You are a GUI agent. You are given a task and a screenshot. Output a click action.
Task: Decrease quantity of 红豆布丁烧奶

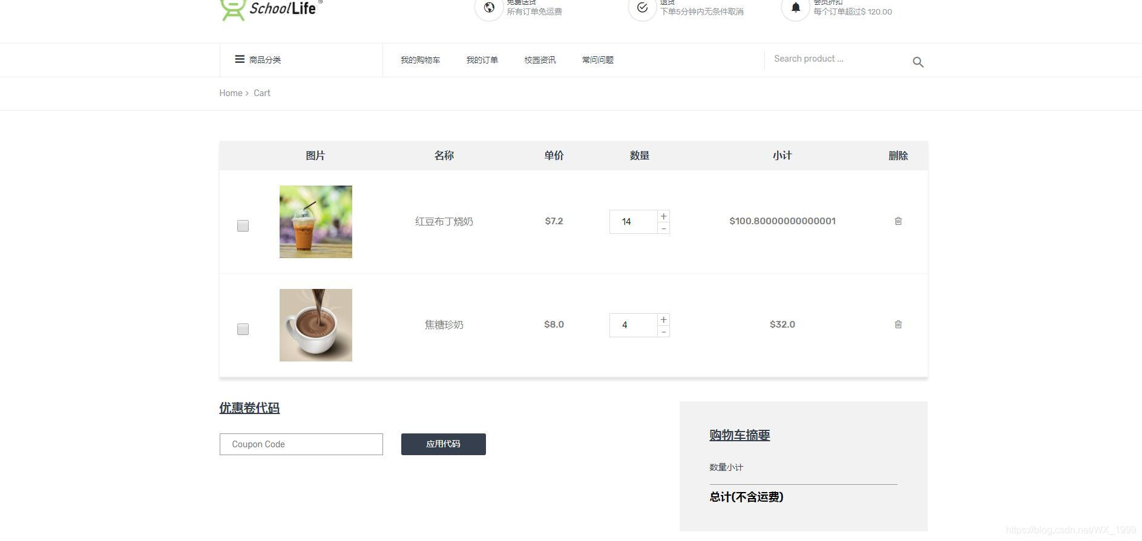[663, 228]
